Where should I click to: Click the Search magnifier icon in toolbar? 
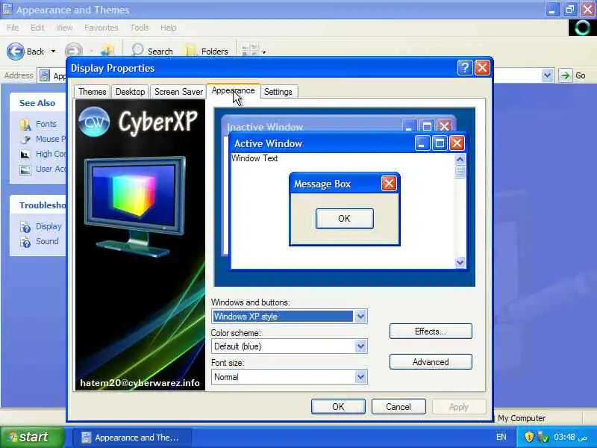coord(137,50)
